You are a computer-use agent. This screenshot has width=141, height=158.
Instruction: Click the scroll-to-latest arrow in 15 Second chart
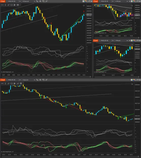coord(84,6)
